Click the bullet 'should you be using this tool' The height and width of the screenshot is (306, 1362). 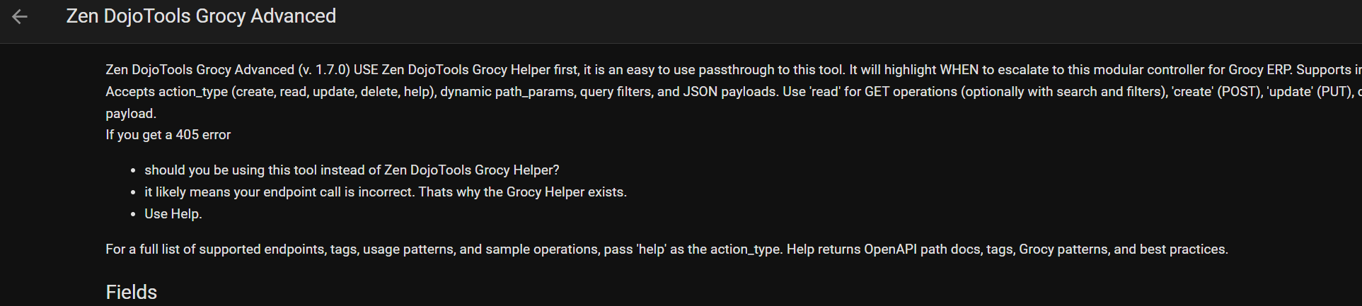(x=352, y=170)
